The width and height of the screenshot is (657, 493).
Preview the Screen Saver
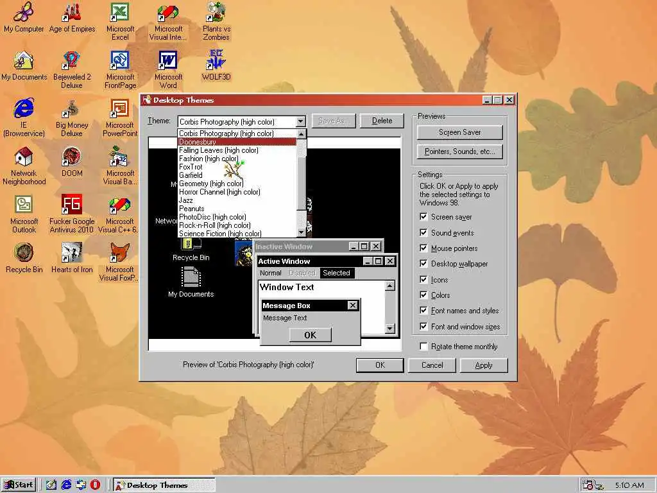[459, 132]
